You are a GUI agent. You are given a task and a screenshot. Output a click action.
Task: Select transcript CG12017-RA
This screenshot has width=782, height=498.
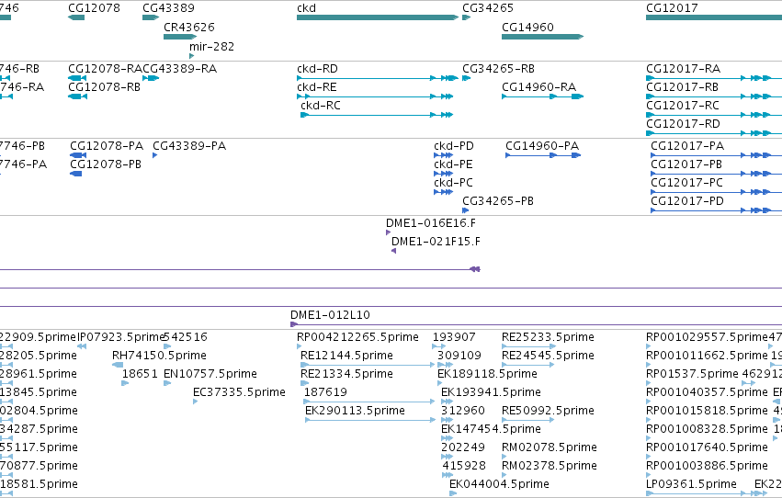714,78
